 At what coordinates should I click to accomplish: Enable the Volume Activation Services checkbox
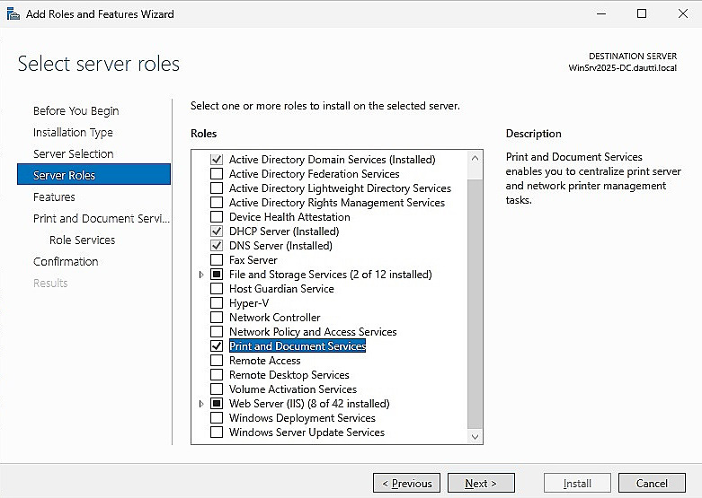coord(217,389)
